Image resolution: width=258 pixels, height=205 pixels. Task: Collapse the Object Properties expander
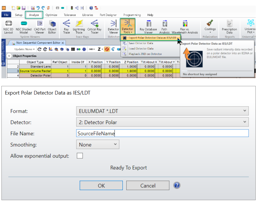(9, 56)
